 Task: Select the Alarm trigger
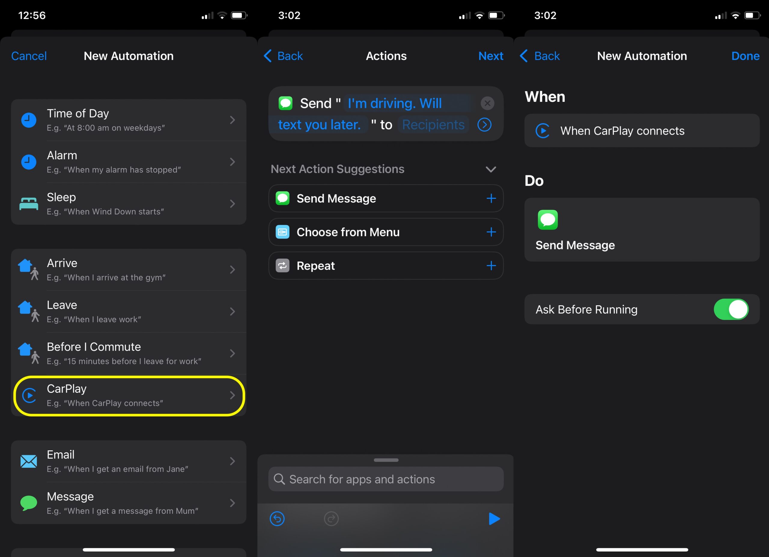tap(129, 162)
